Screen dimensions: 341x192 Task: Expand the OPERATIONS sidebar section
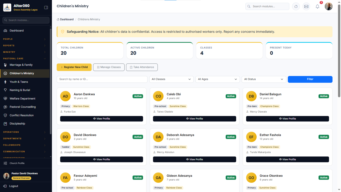(x=24, y=132)
